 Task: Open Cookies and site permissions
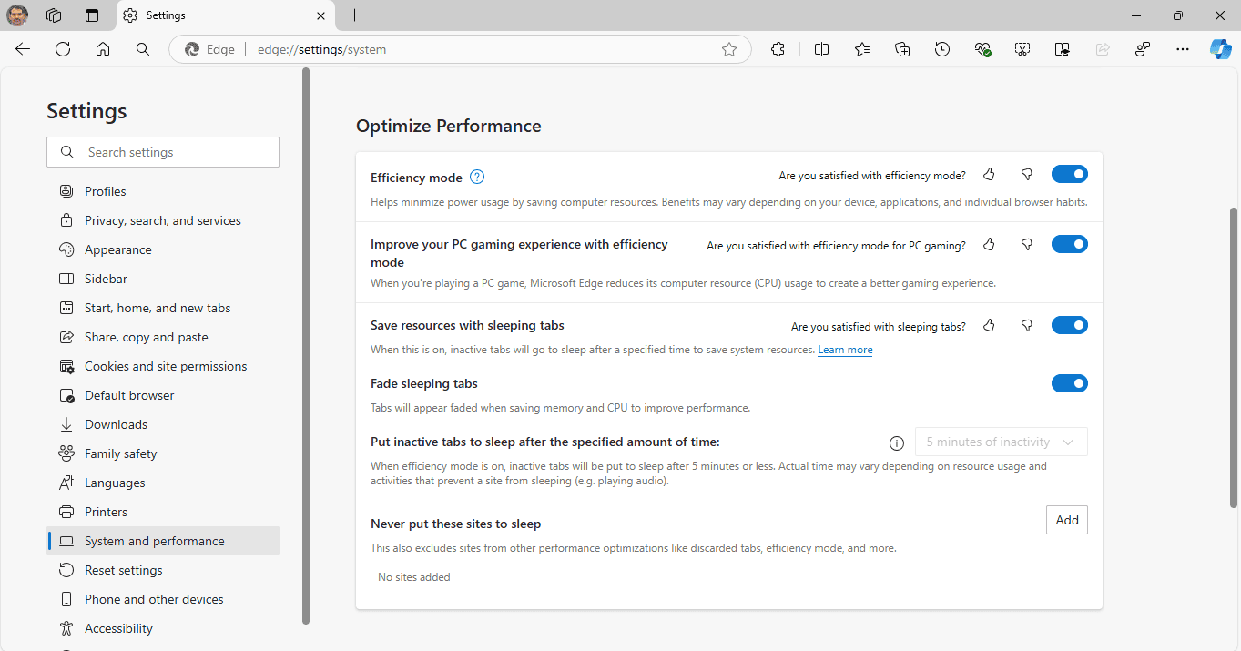tap(163, 366)
